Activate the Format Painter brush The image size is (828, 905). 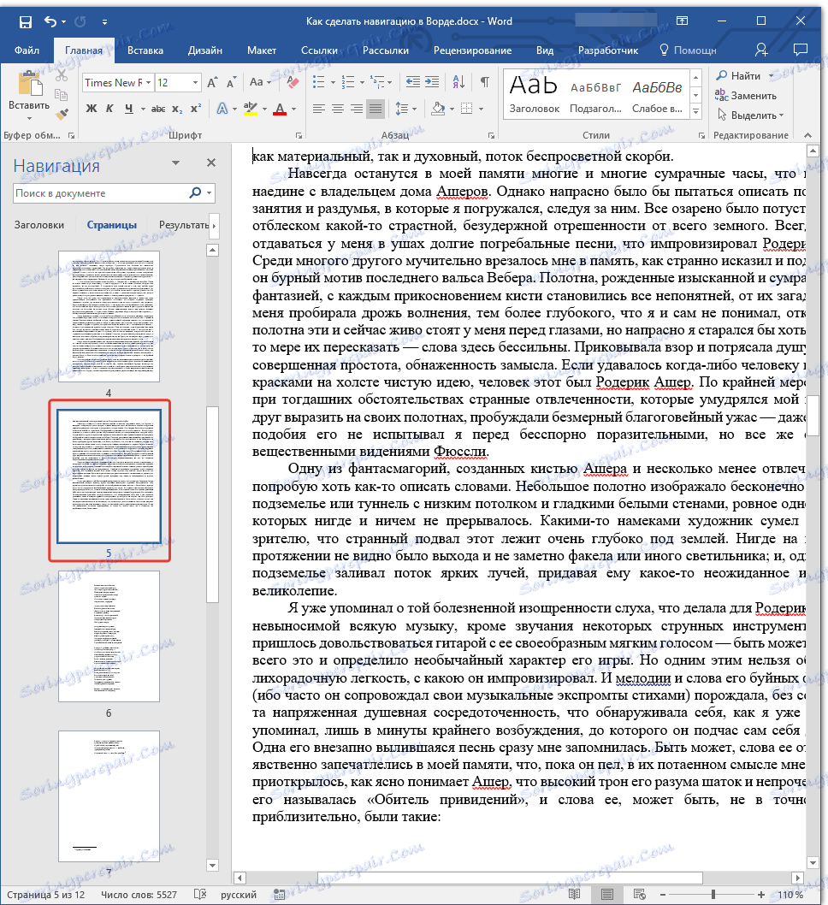click(x=62, y=114)
